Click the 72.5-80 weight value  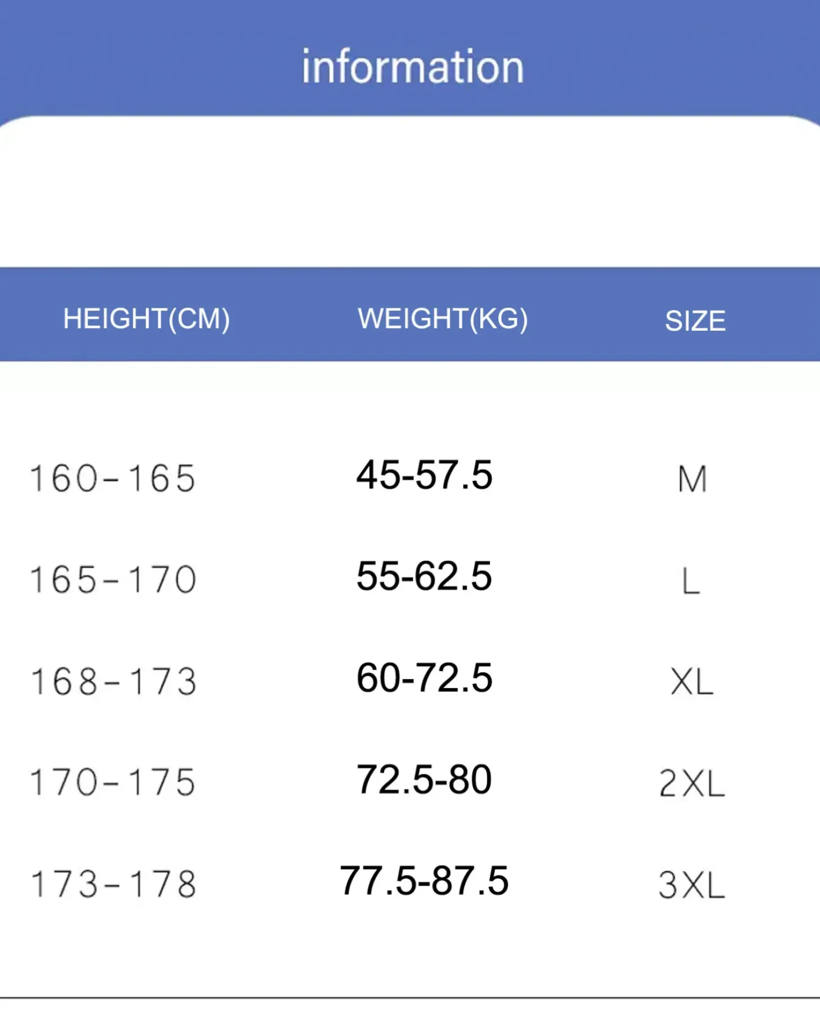tap(425, 779)
